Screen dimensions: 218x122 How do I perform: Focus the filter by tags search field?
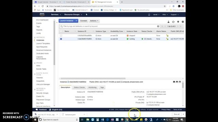click(x=110, y=26)
